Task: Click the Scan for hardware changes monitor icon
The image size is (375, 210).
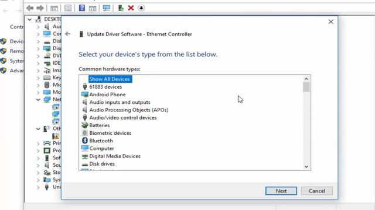Action: point(107,8)
